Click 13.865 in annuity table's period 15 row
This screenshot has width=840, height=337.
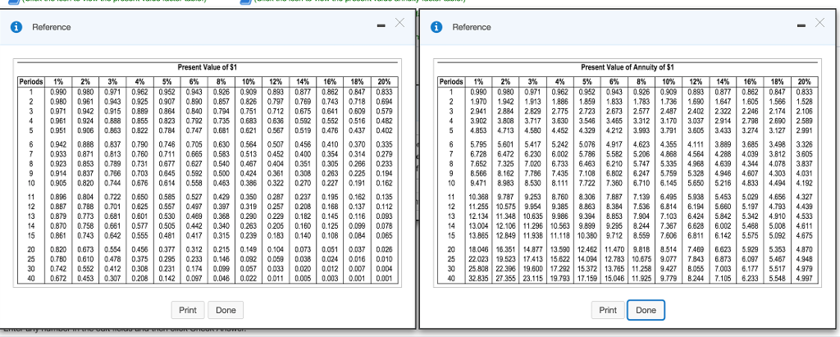479,235
